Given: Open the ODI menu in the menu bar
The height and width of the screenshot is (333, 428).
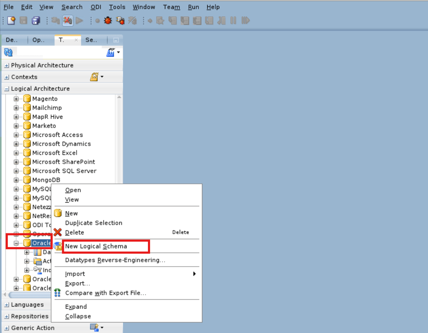Looking at the screenshot, I should 96,7.
